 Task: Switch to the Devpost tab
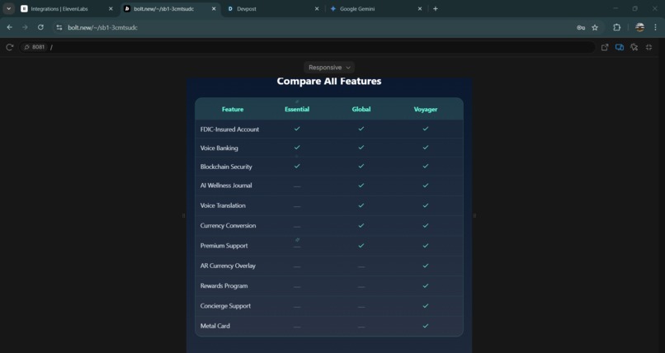[273, 8]
